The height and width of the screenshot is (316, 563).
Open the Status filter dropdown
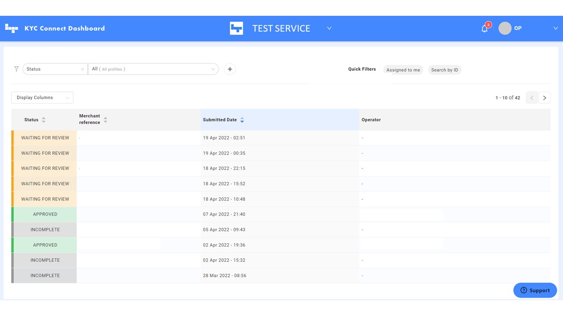tap(55, 69)
